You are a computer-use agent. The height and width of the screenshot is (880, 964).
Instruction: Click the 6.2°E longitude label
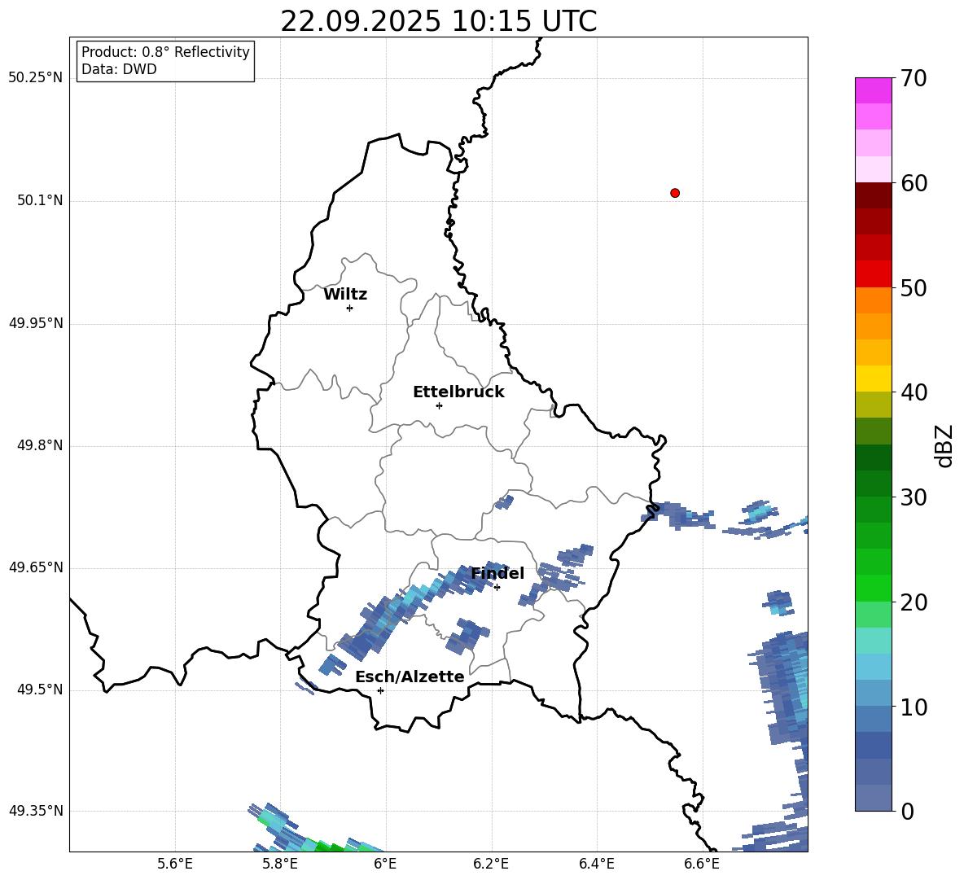tap(491, 864)
